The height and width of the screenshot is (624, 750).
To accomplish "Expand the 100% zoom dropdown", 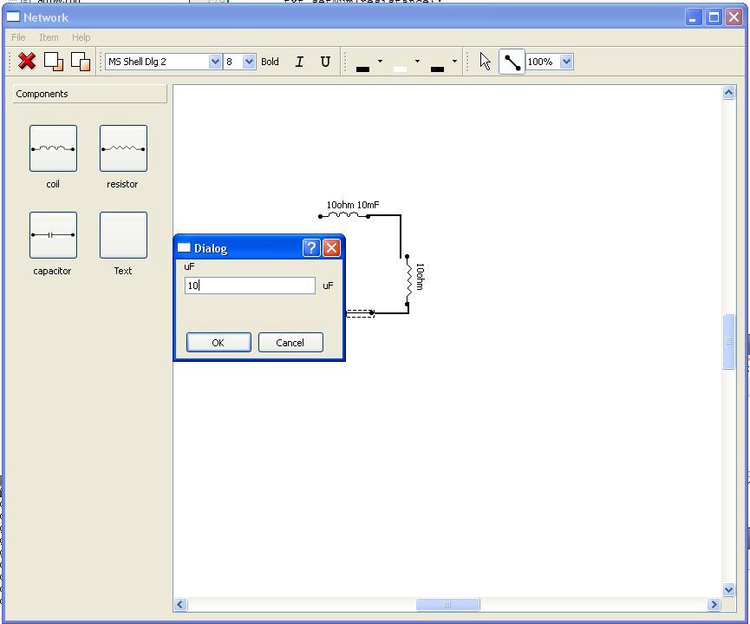I will click(566, 62).
